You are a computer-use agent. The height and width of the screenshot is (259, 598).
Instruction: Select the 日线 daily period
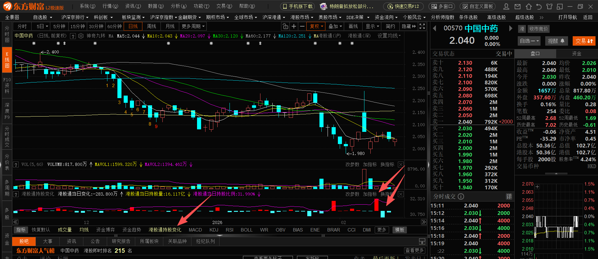click(x=133, y=27)
